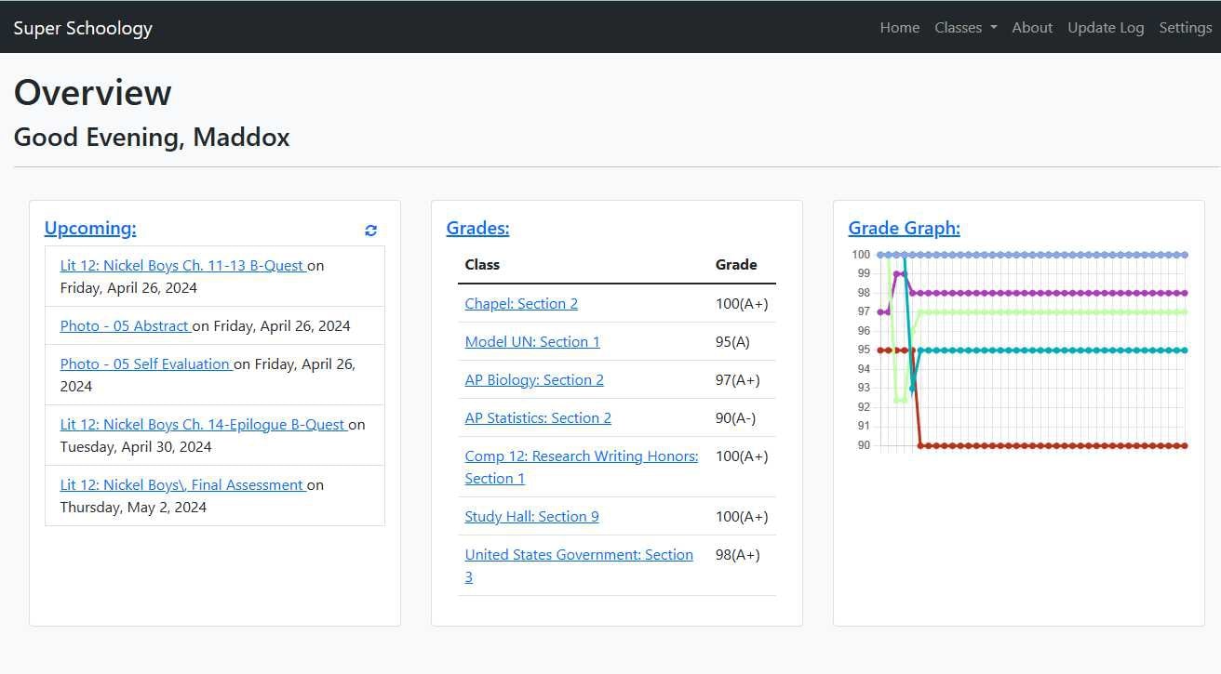Viewport: 1221px width, 674px height.
Task: Open the Home menu item
Action: 898,27
